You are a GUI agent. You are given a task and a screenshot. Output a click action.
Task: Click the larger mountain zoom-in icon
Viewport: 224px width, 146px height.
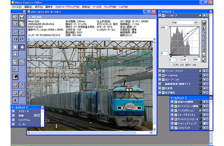[15, 32]
